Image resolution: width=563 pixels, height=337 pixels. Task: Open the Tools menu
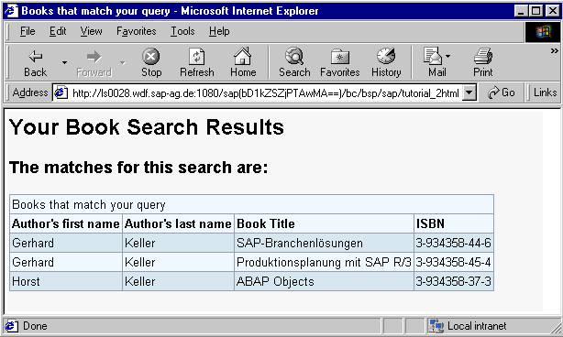click(x=182, y=31)
